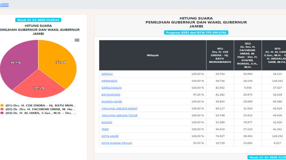The width and height of the screenshot is (286, 160).
Task: Click the BATANGHARI progress 97.29 %
Action: pos(198,95)
